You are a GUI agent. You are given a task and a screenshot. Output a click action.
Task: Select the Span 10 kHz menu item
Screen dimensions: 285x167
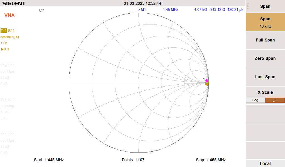tap(265, 22)
